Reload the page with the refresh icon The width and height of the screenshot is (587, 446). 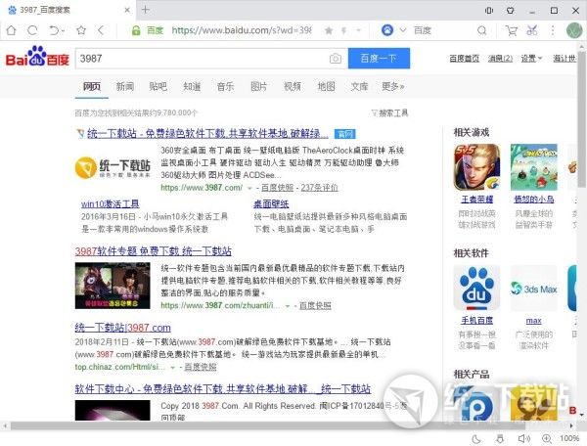(x=32, y=30)
